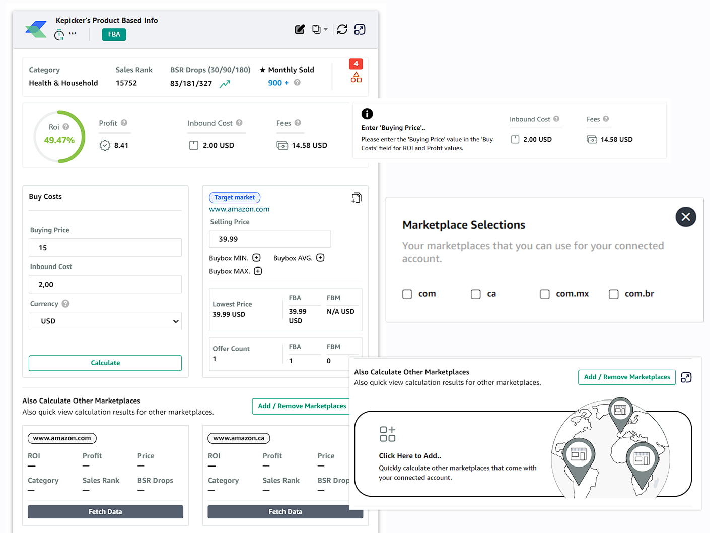
Task: Click the red variations icon with badge 4
Action: (356, 75)
